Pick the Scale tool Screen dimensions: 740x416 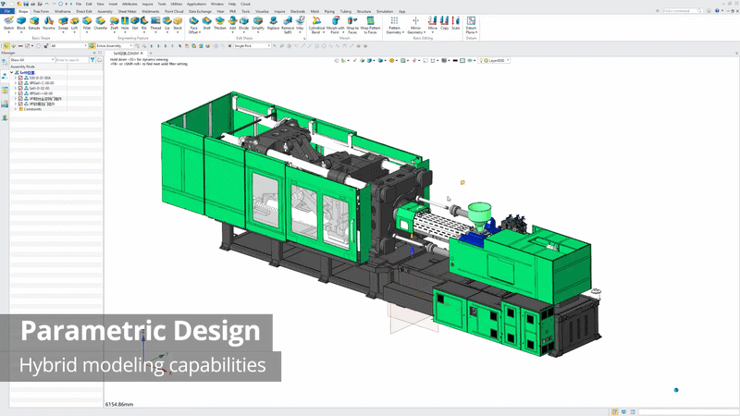(456, 22)
